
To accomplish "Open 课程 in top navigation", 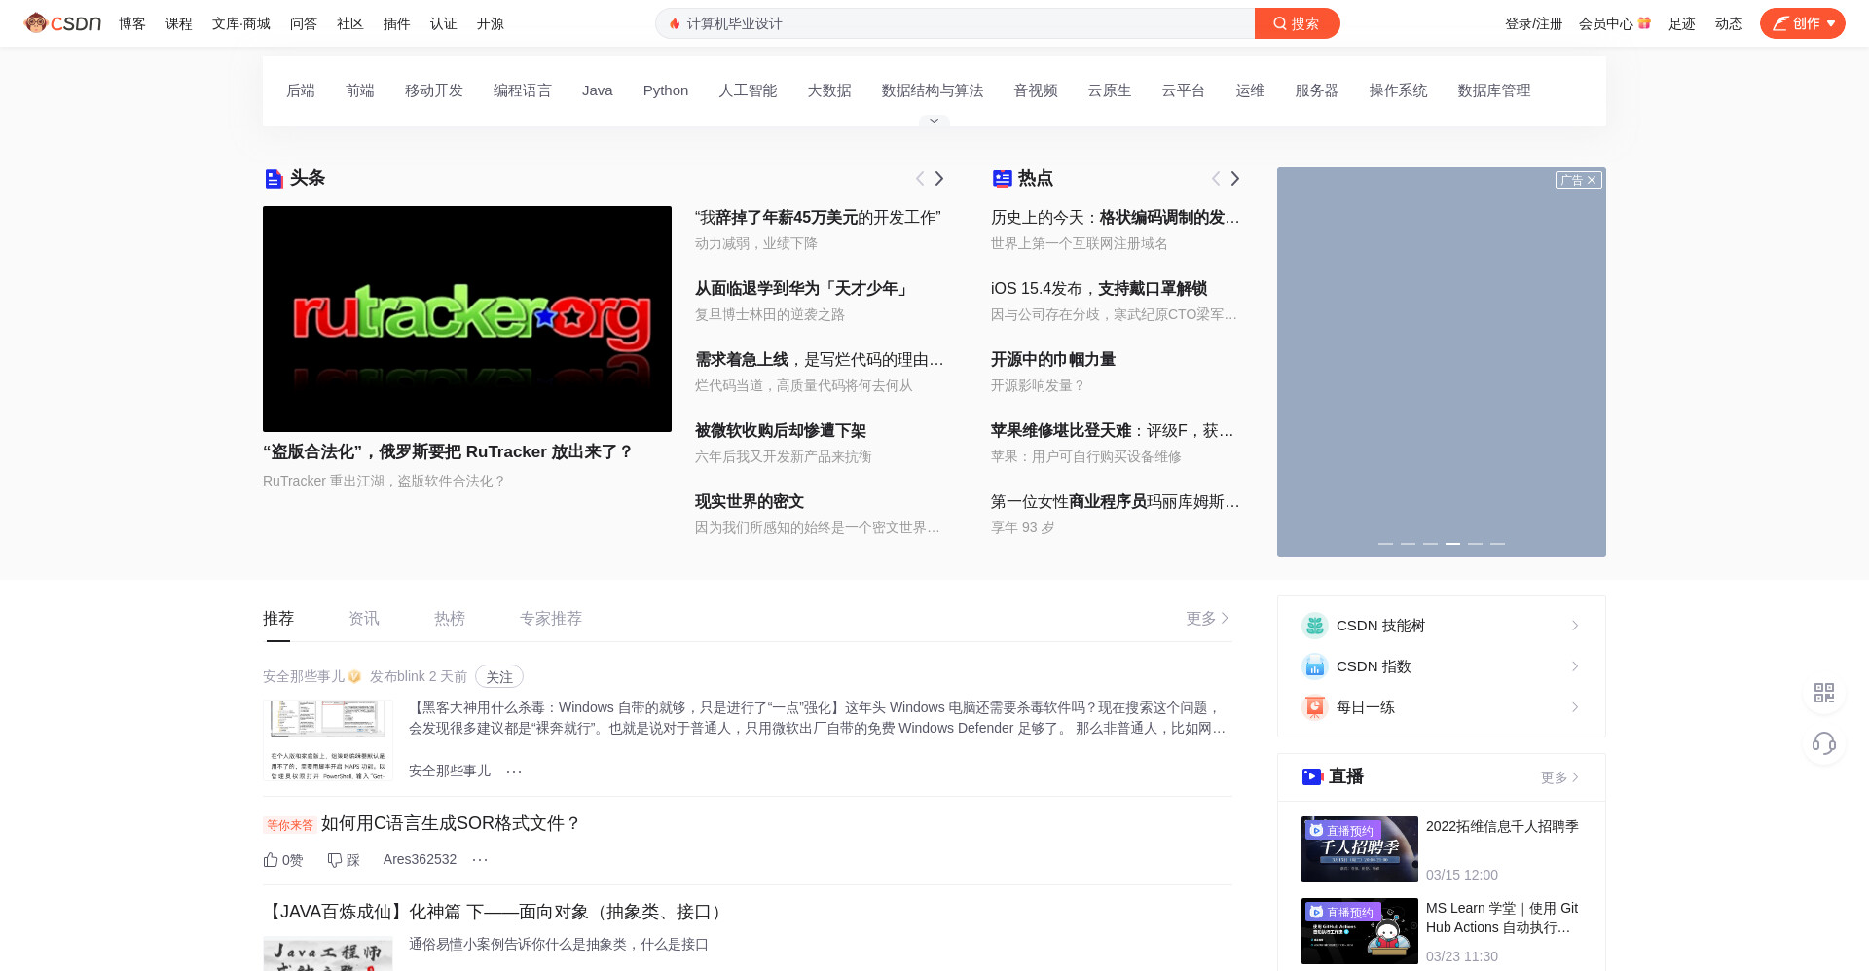I will [179, 23].
